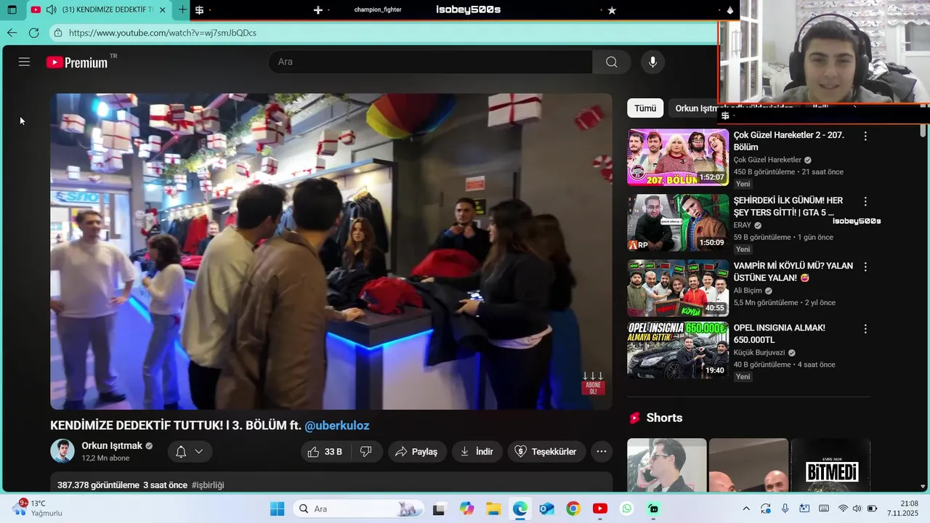Open battery status tray icon

click(873, 508)
